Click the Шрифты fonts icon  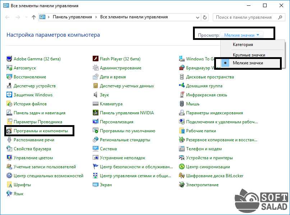9,185
